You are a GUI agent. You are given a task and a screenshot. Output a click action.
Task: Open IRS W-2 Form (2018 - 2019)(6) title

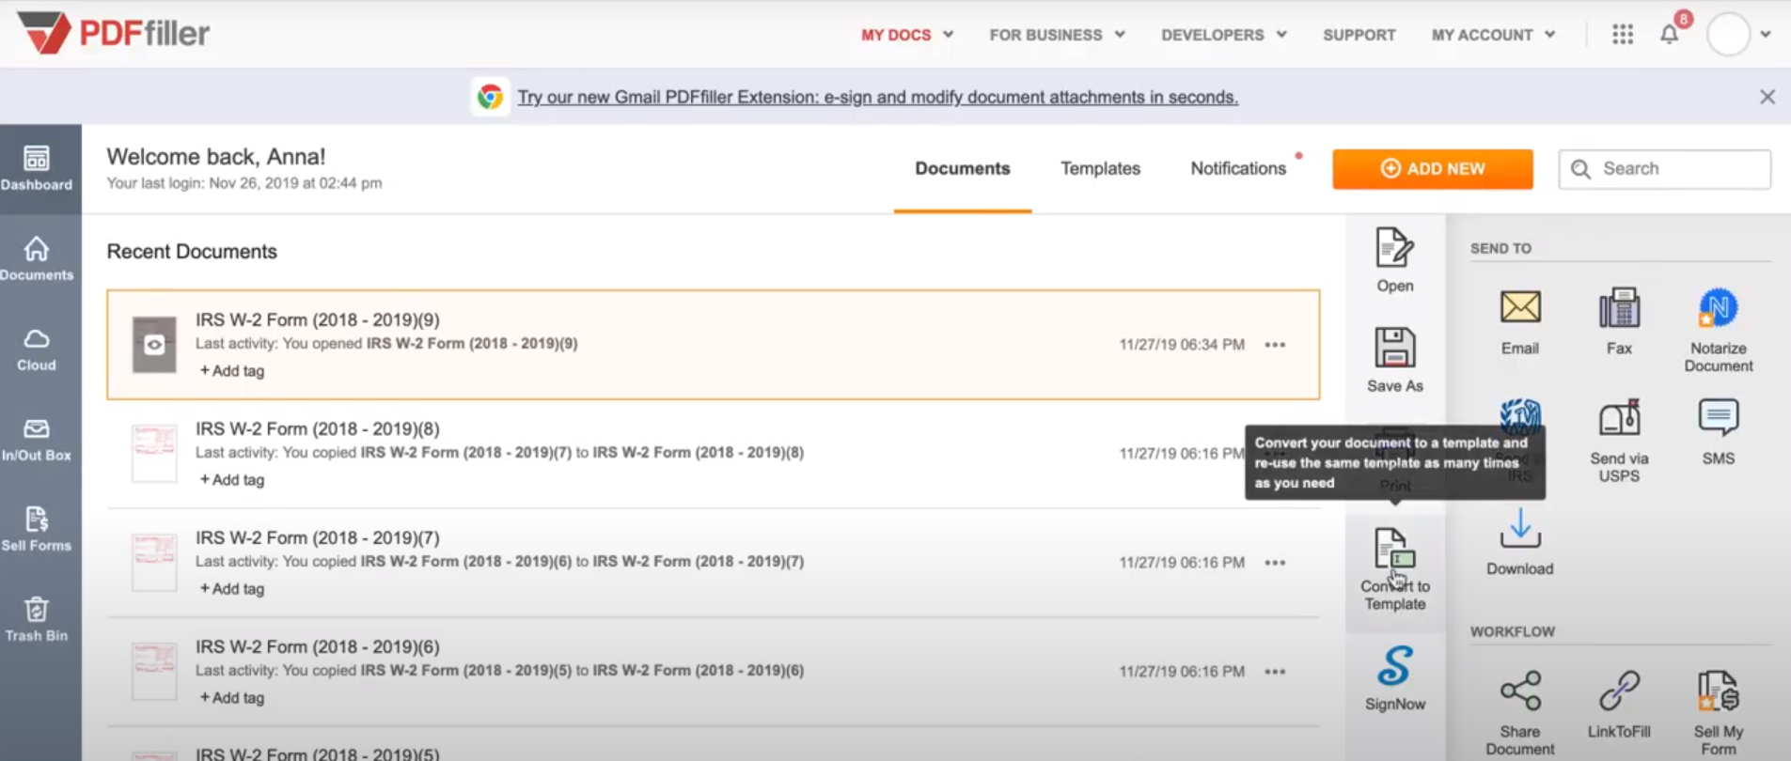(x=317, y=647)
